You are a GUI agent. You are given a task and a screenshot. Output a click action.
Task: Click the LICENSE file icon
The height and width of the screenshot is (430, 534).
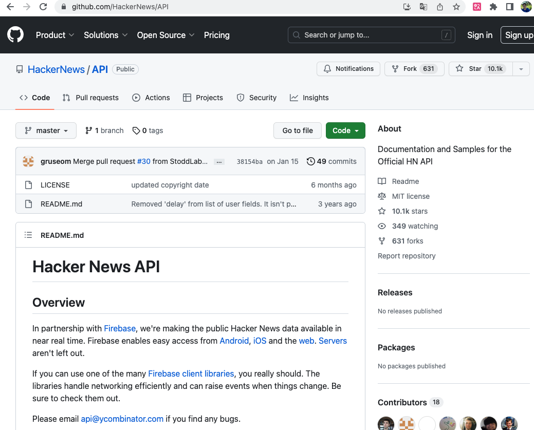[x=29, y=185]
